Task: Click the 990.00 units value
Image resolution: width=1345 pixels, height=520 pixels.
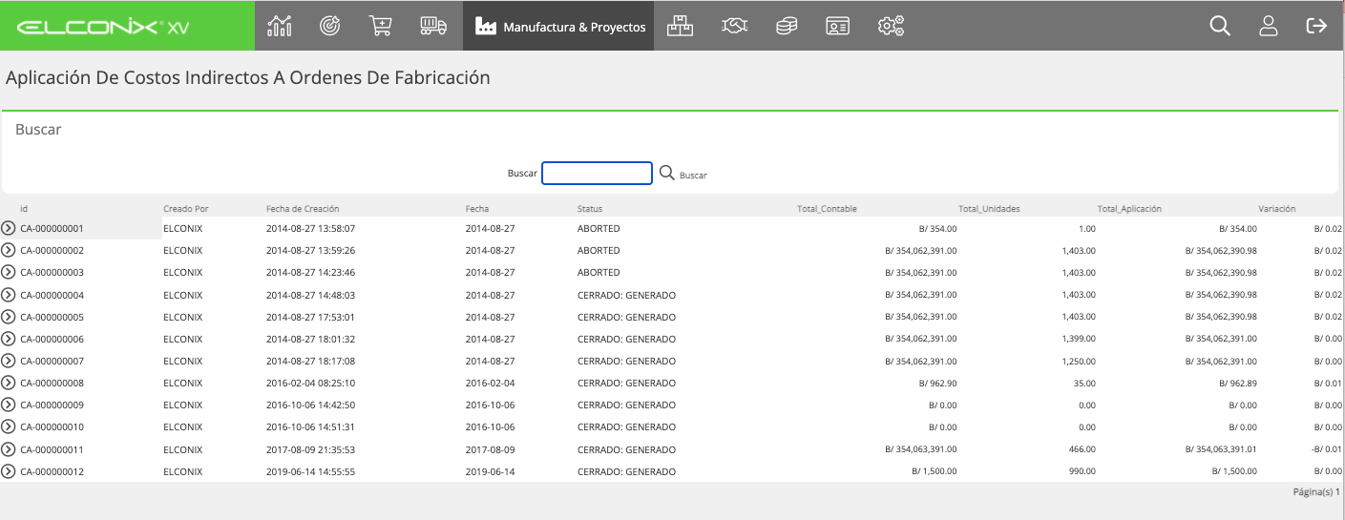Action: pos(1082,471)
